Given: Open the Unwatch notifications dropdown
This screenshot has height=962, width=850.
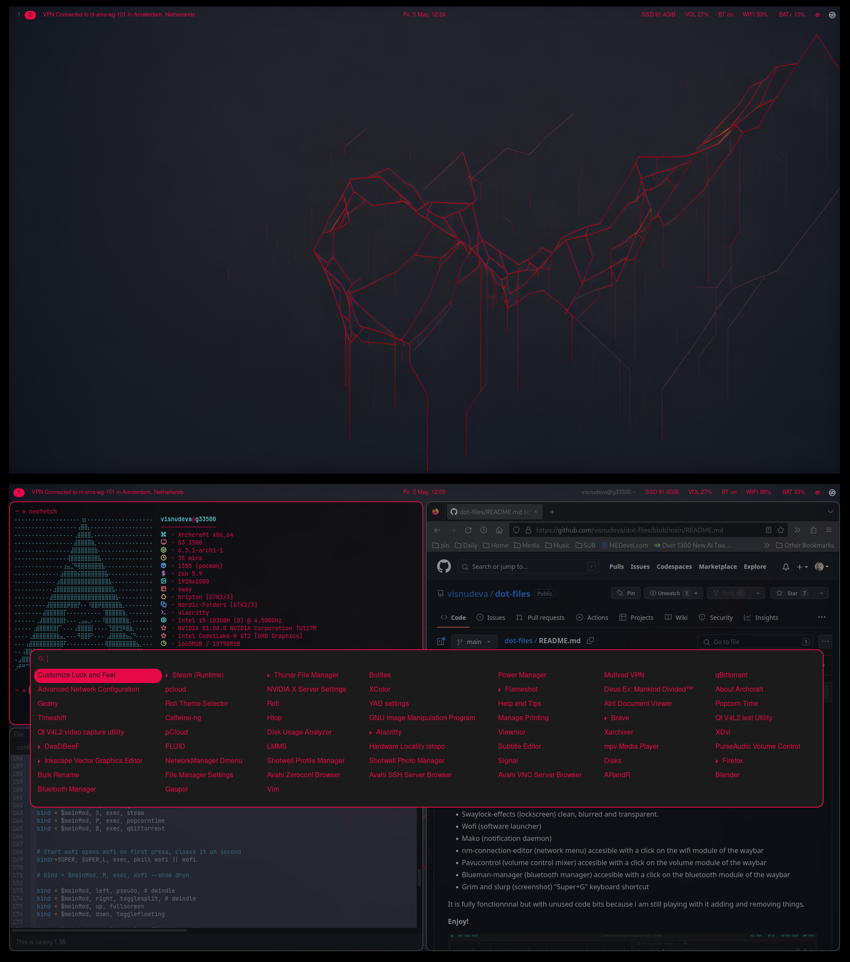Looking at the screenshot, I should pyautogui.click(x=673, y=593).
